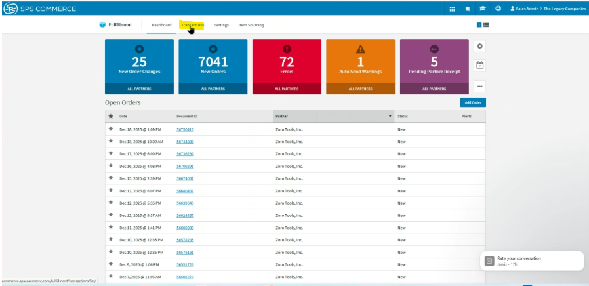The width and height of the screenshot is (589, 286).
Task: Star the Dec 18, 2025 1:09 PM order
Action: pyautogui.click(x=110, y=129)
